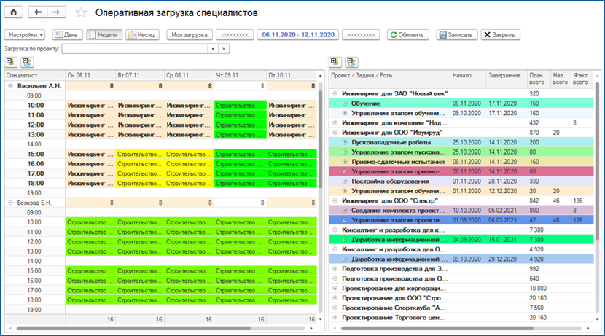
Task: Click the Обновить button
Action: [x=407, y=35]
